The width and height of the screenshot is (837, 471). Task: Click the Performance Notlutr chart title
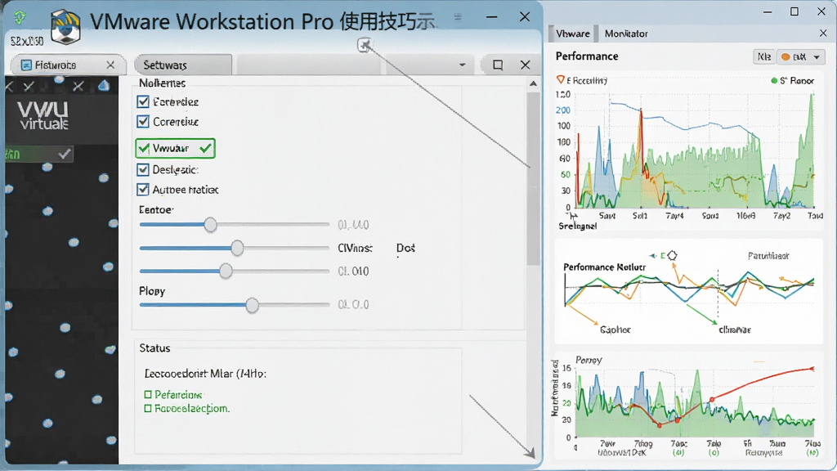tap(604, 267)
